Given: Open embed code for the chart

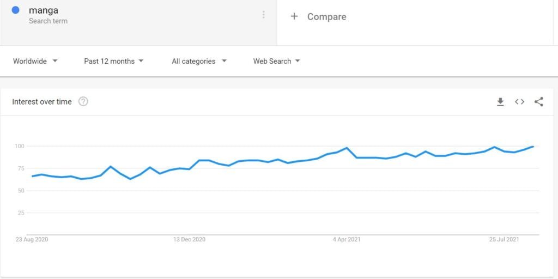Looking at the screenshot, I should 519,102.
